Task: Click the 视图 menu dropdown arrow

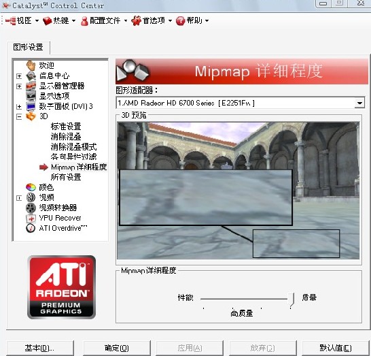Action: click(x=37, y=21)
